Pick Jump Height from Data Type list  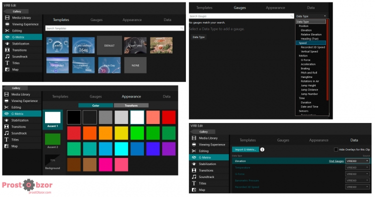(x=308, y=85)
